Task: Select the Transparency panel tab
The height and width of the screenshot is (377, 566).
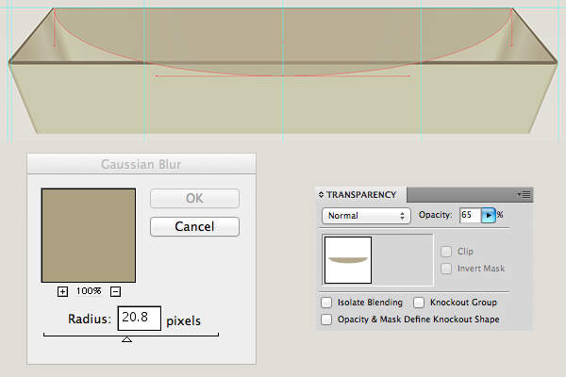Action: (361, 195)
